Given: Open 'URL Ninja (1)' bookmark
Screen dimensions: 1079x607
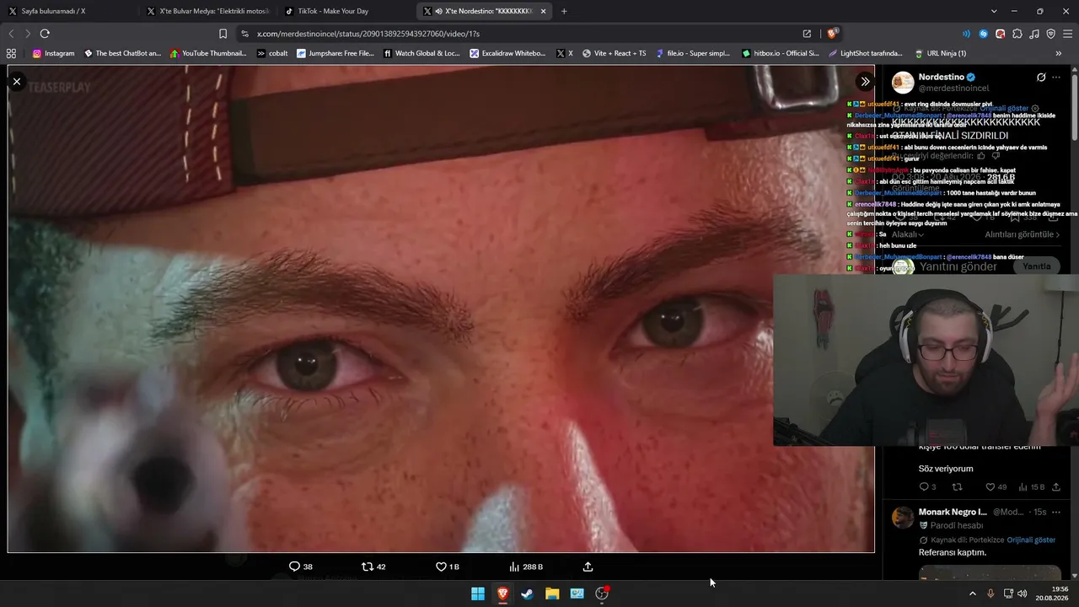Looking at the screenshot, I should tap(940, 53).
